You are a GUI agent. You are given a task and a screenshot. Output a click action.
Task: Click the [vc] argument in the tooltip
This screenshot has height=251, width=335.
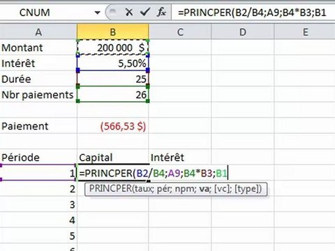(x=222, y=188)
